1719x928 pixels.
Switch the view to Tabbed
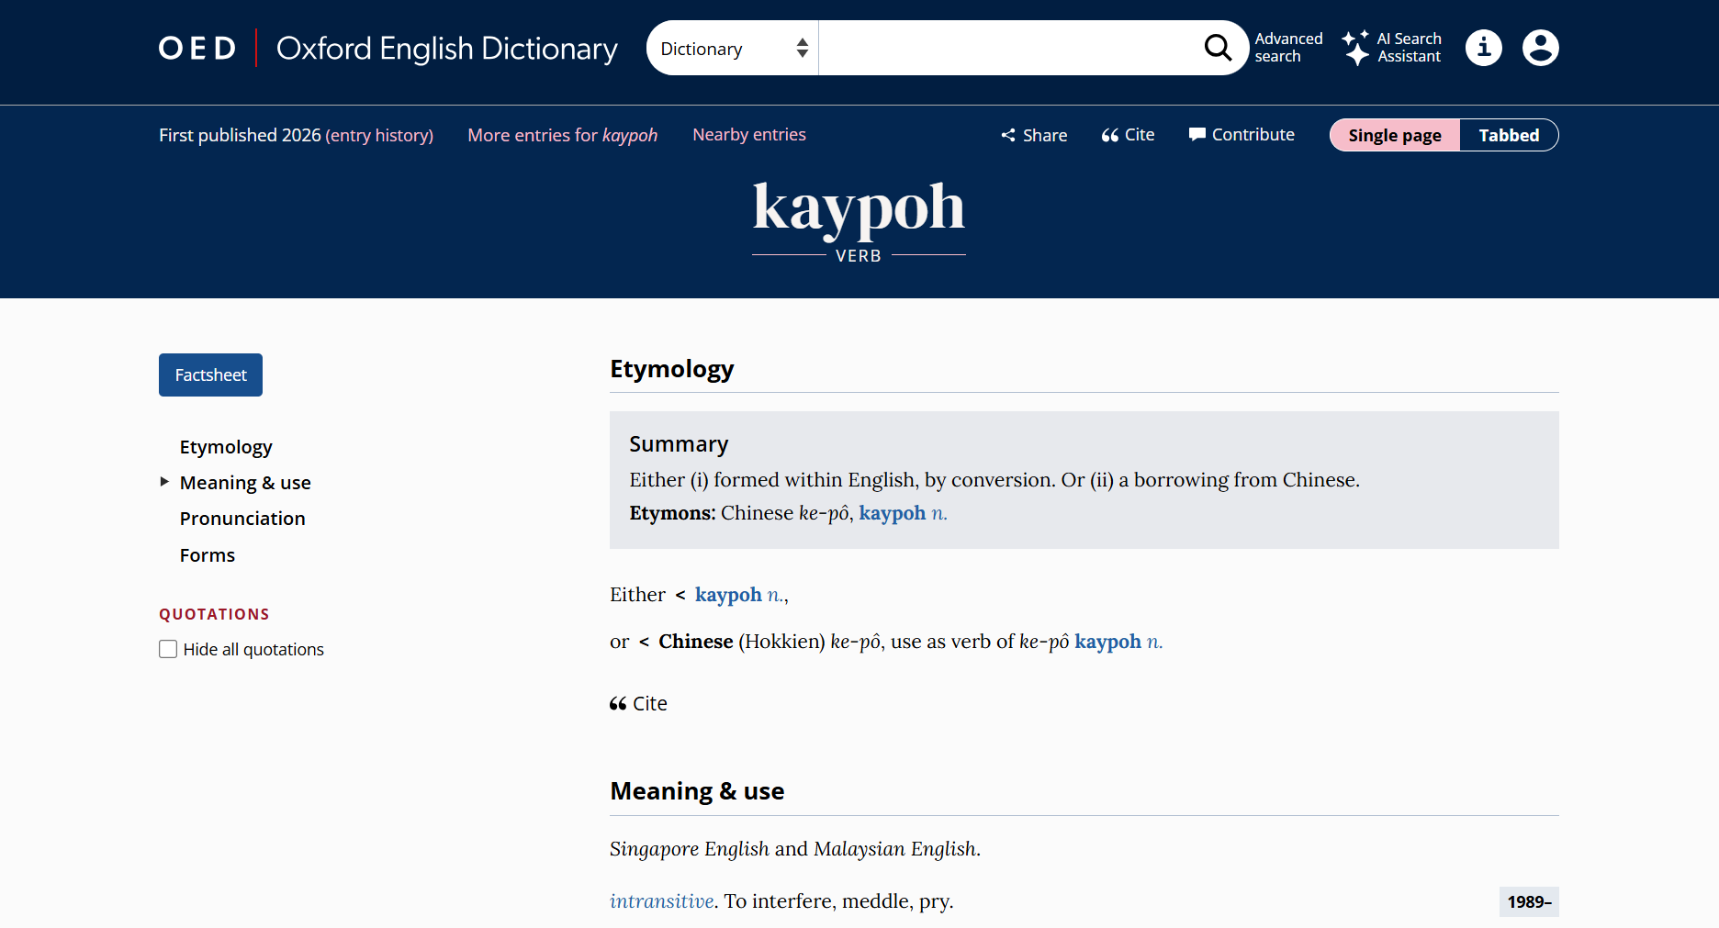[1508, 134]
